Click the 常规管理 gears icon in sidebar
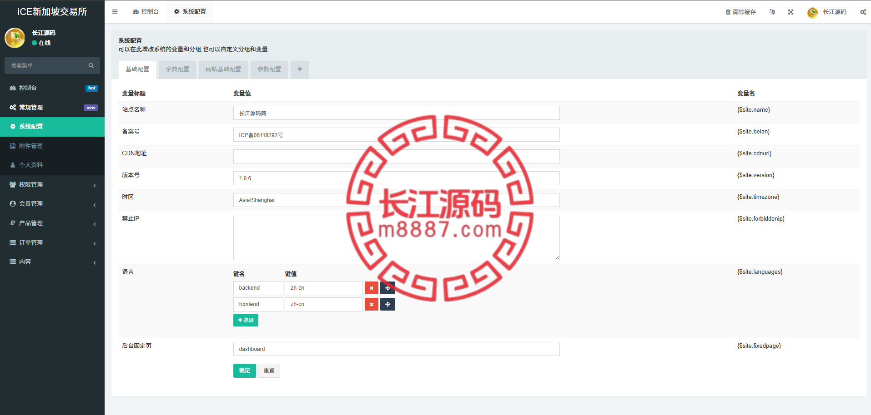This screenshot has height=415, width=871. [13, 108]
